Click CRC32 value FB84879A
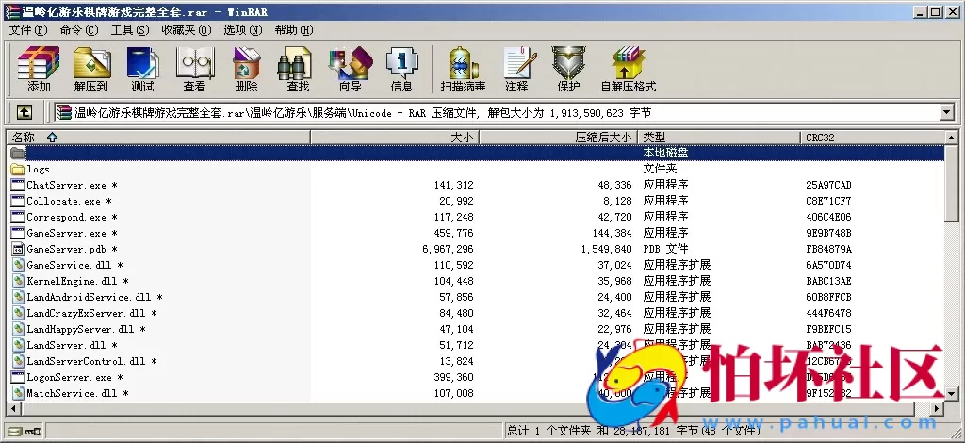The height and width of the screenshot is (443, 965). (829, 249)
